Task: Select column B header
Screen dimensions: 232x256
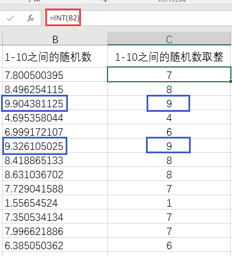Action: [x=55, y=40]
